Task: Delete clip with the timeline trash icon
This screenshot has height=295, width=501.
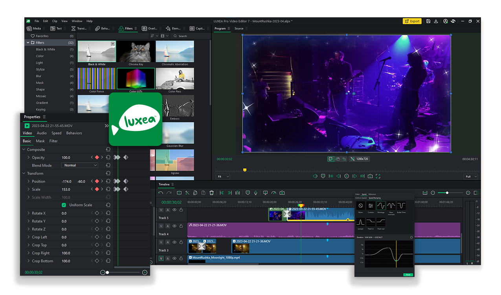Action: 211,193
